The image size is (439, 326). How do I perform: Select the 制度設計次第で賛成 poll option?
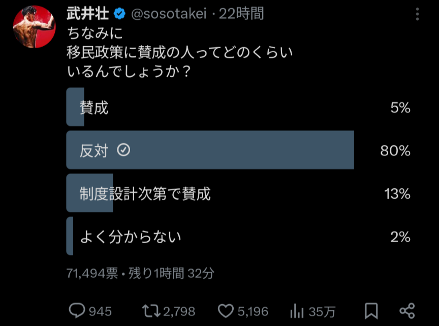click(x=145, y=193)
